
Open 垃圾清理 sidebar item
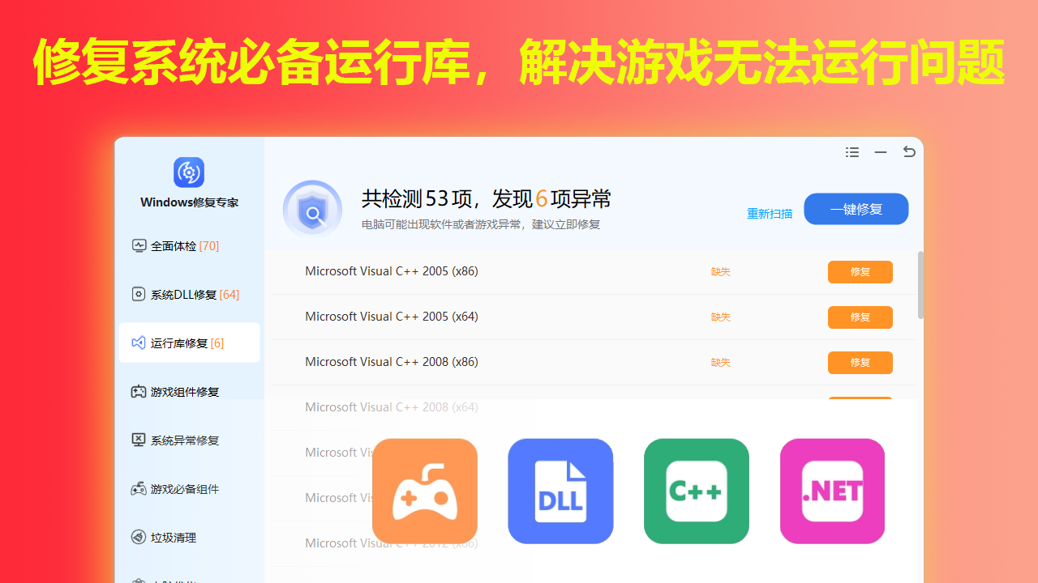pyautogui.click(x=173, y=538)
